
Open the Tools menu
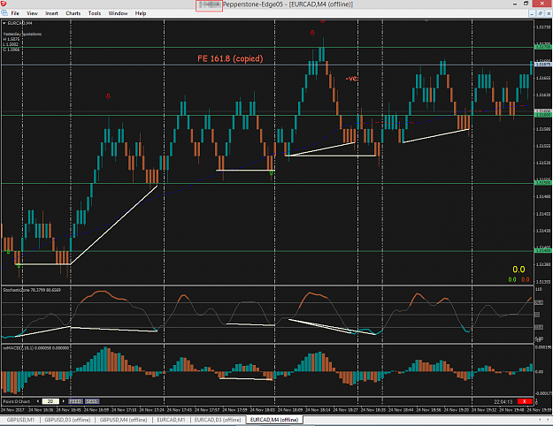tap(95, 13)
